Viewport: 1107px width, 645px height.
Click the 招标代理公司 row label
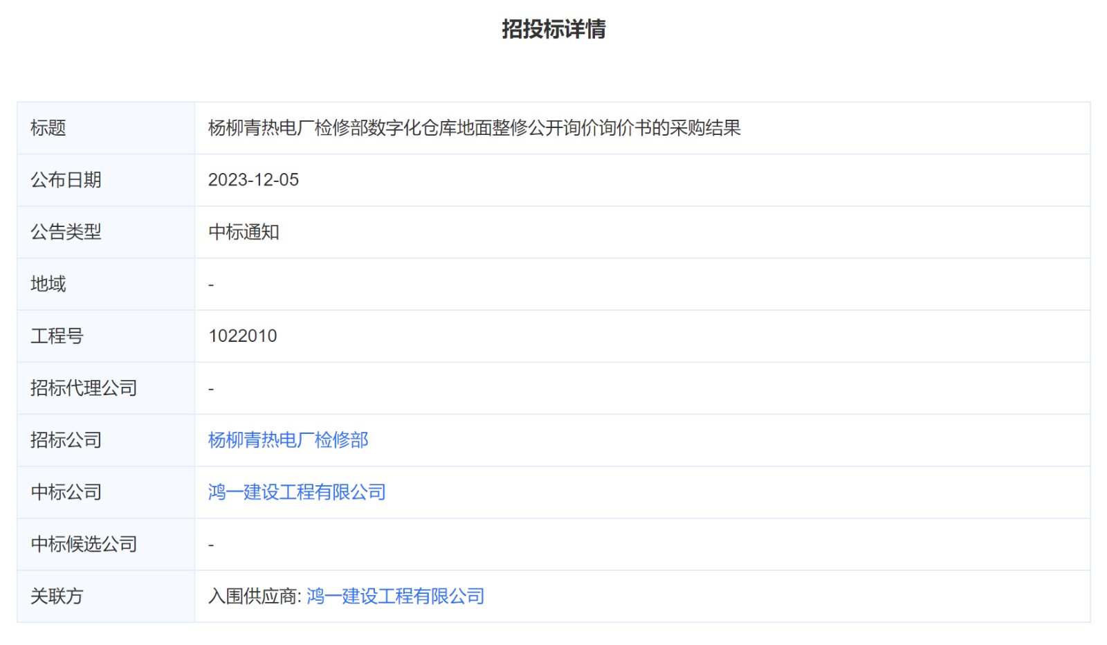click(x=84, y=388)
